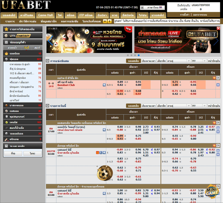The height and width of the screenshot is (203, 223).
Task: Add Bansbari Club match to favorites star
Action: coord(104,85)
